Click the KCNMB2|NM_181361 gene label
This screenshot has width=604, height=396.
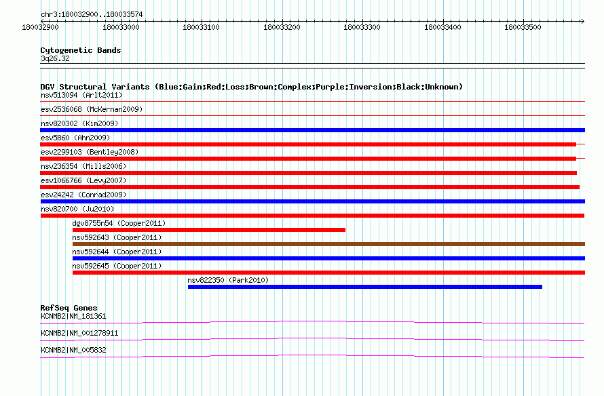click(73, 317)
